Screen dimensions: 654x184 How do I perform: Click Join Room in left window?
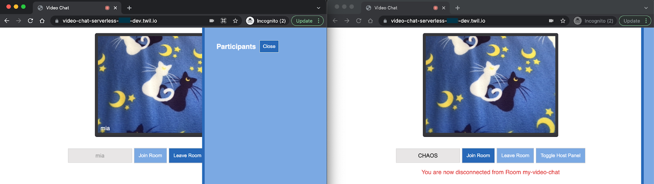(150, 156)
